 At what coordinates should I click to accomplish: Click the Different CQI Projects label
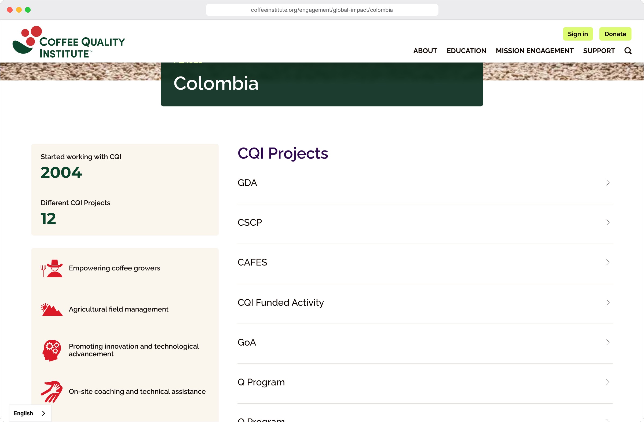pos(75,203)
